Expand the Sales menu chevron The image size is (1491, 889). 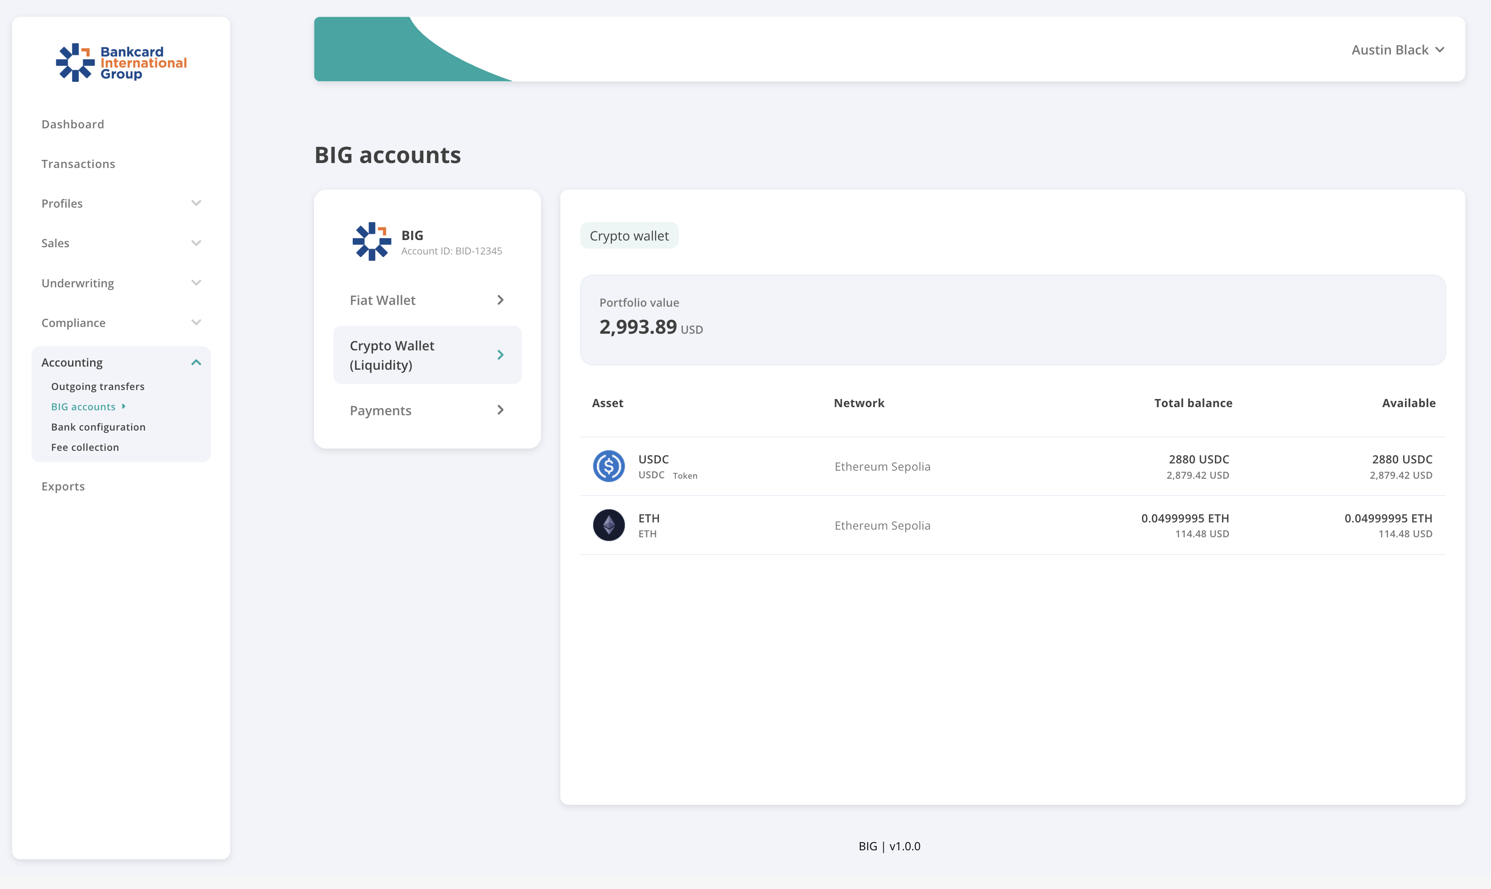pyautogui.click(x=196, y=243)
